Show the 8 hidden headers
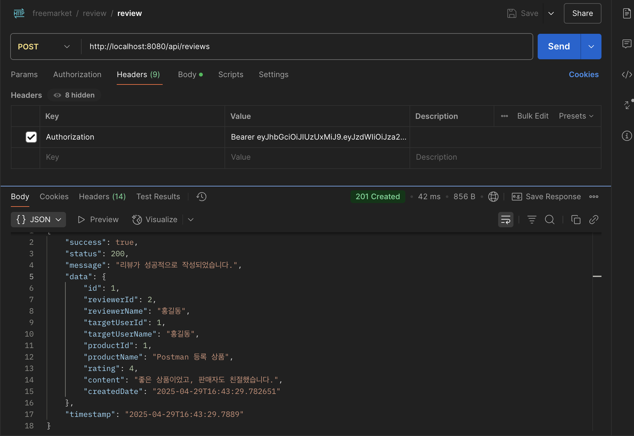634x436 pixels. pyautogui.click(x=74, y=95)
